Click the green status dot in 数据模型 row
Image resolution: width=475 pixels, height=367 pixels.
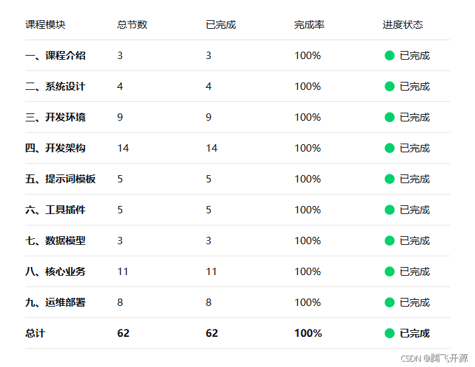pyautogui.click(x=389, y=241)
